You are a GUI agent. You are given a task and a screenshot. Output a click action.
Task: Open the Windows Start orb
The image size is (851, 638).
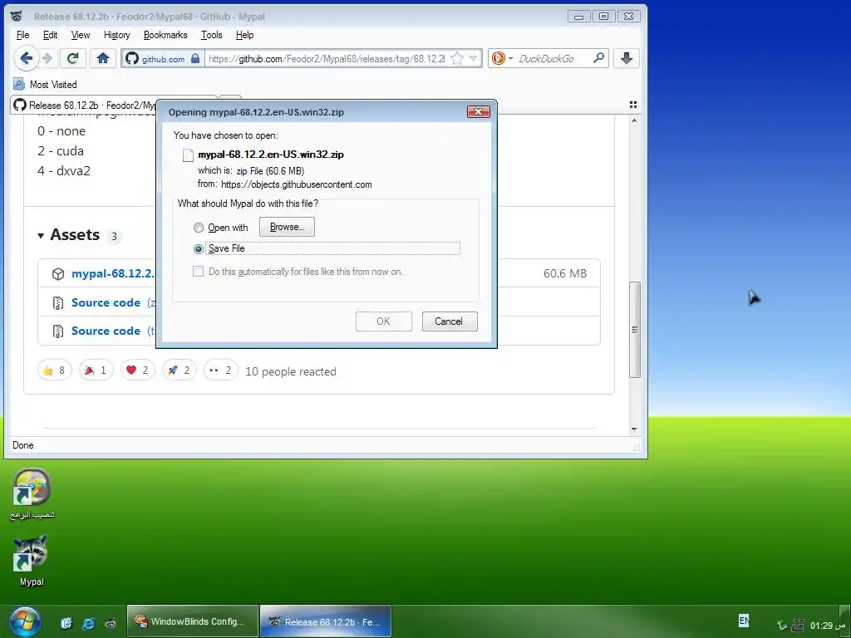click(24, 621)
